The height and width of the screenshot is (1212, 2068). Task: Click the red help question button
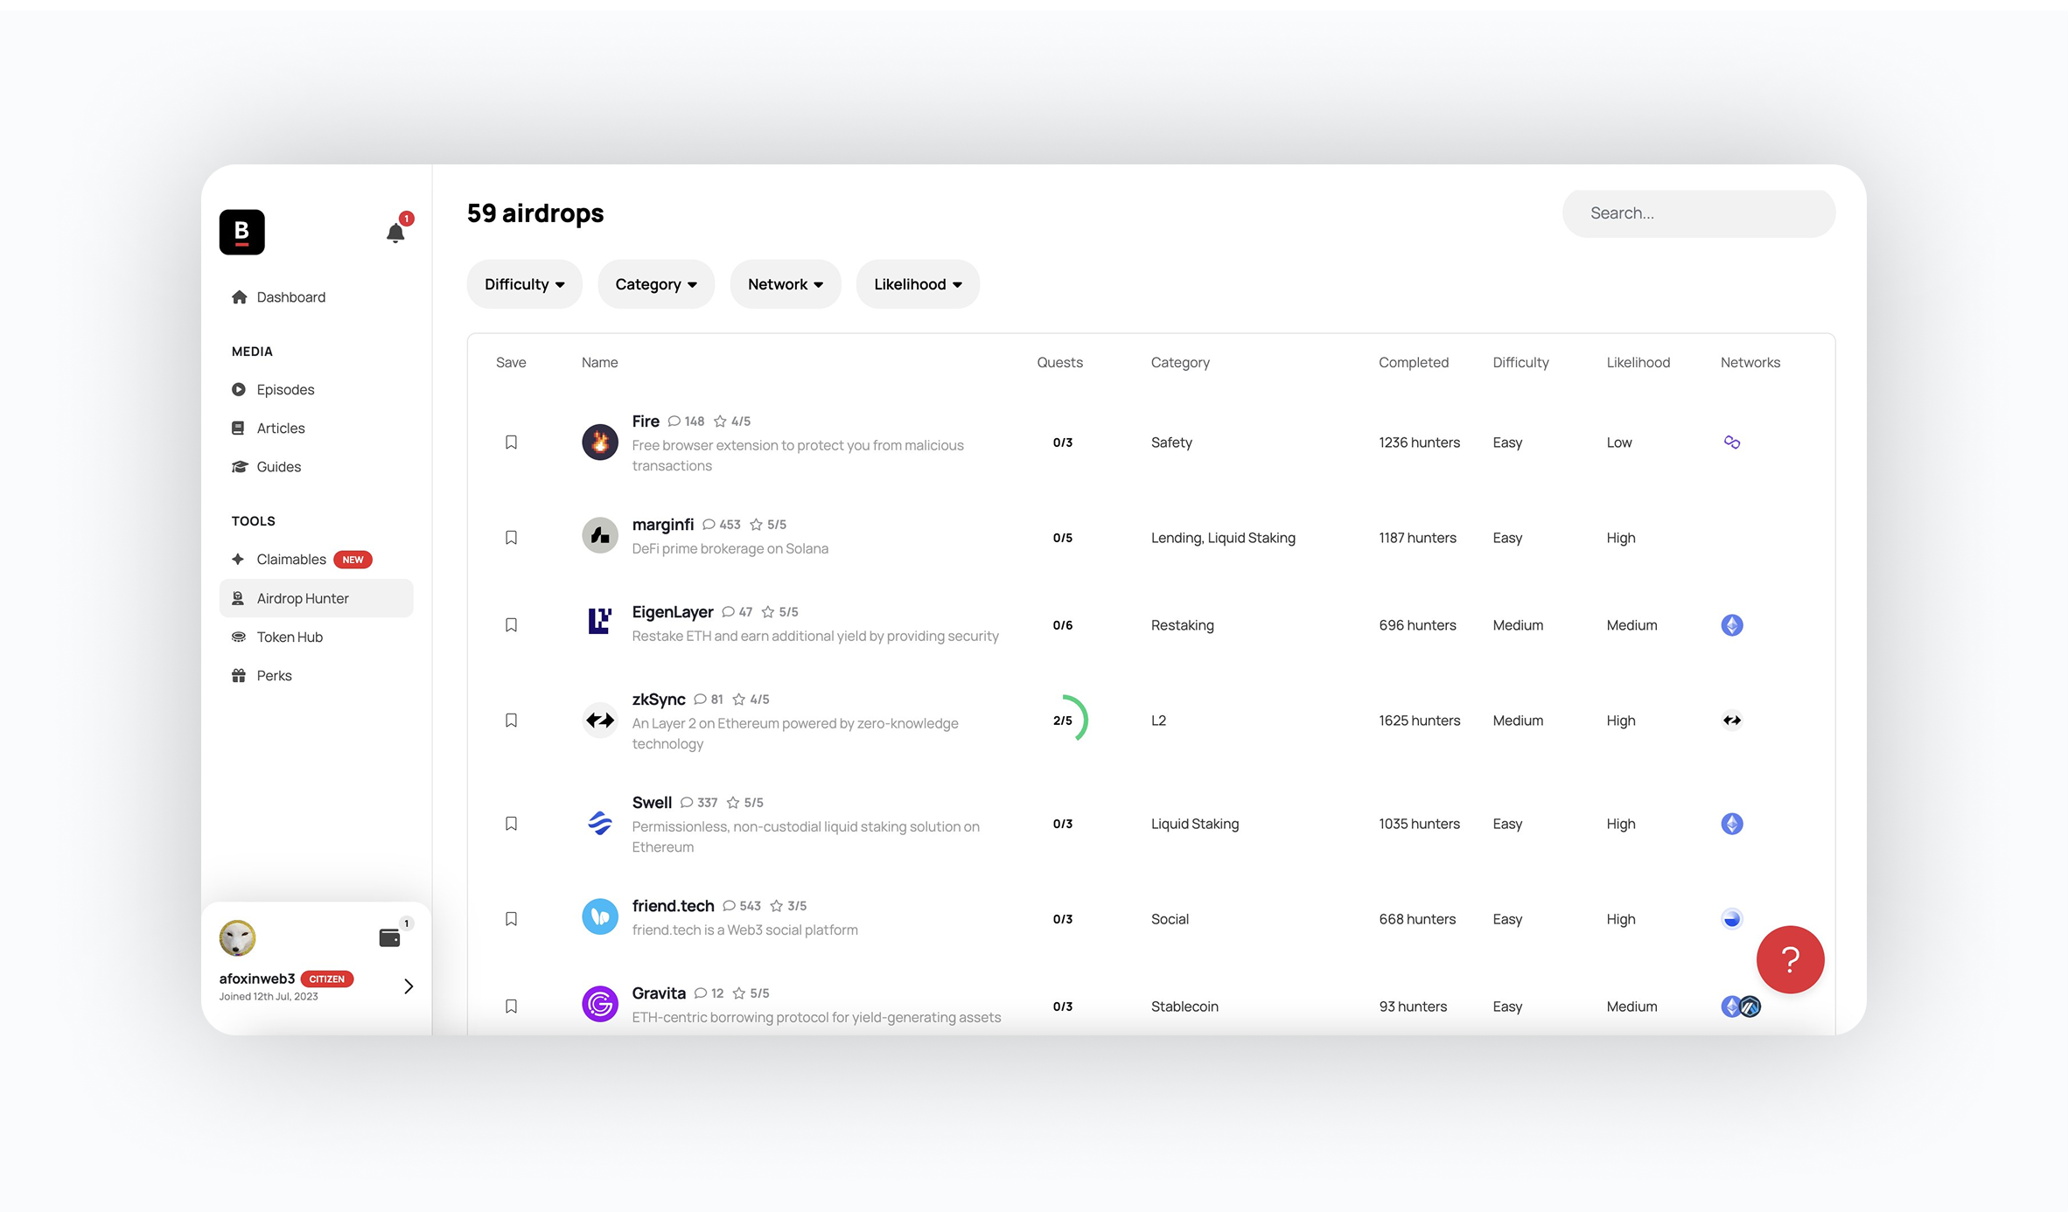pos(1790,959)
